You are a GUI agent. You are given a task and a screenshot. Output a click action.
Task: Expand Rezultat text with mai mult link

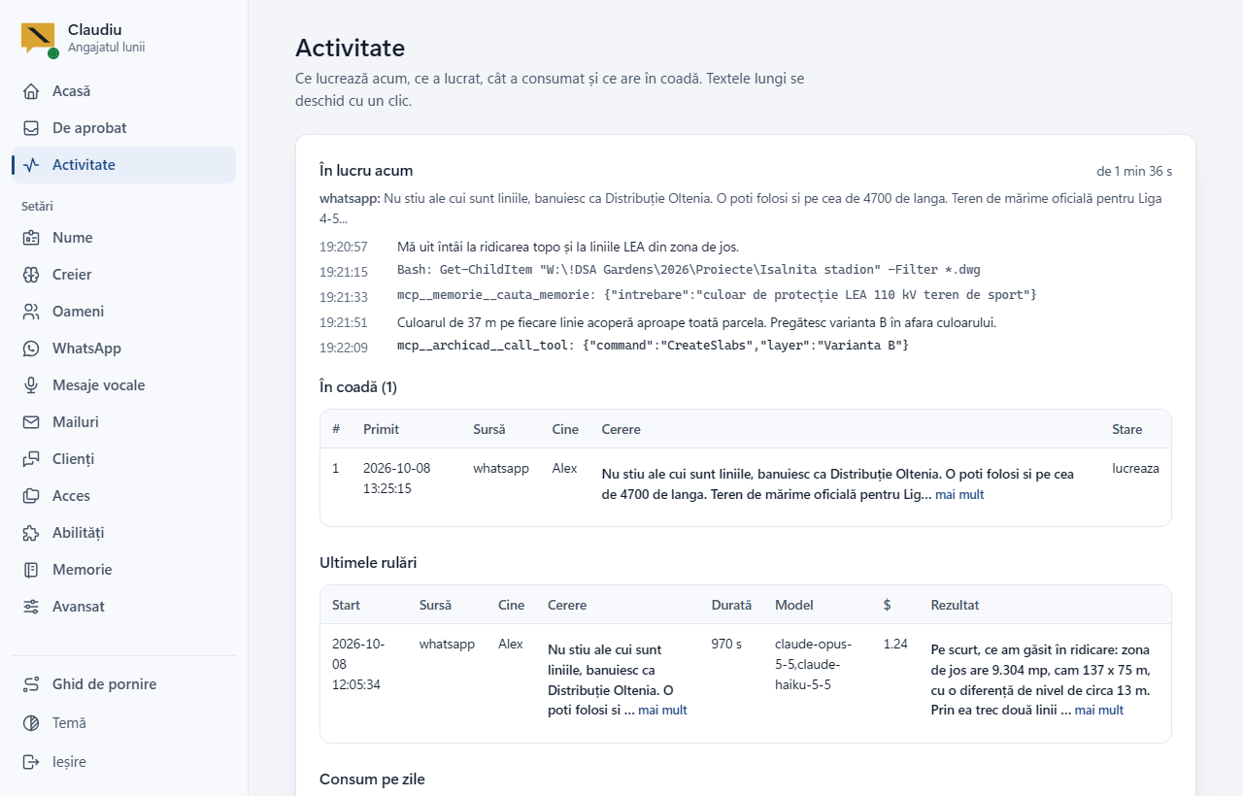tap(1099, 711)
